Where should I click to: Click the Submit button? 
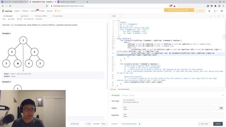tap(218, 124)
